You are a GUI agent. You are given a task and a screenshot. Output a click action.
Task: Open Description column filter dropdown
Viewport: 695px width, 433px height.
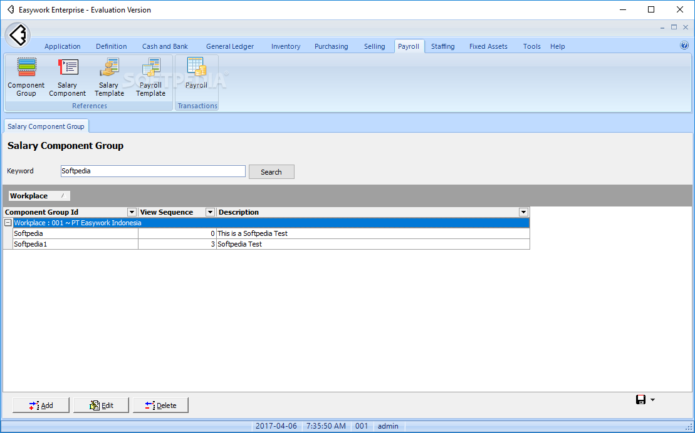[523, 212]
